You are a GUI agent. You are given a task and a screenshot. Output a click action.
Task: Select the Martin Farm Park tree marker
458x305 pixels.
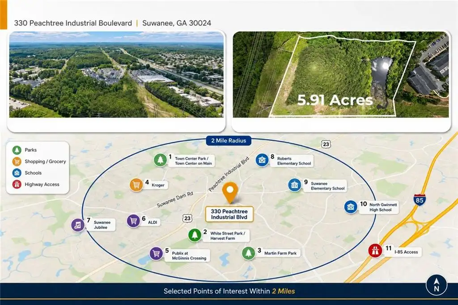pos(249,253)
